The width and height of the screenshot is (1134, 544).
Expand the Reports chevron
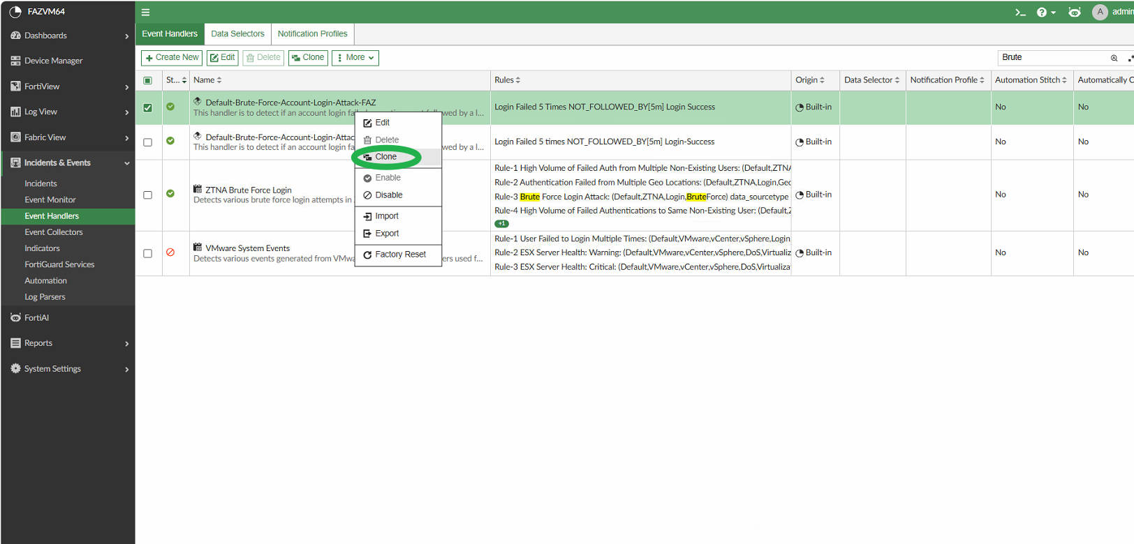coord(126,344)
